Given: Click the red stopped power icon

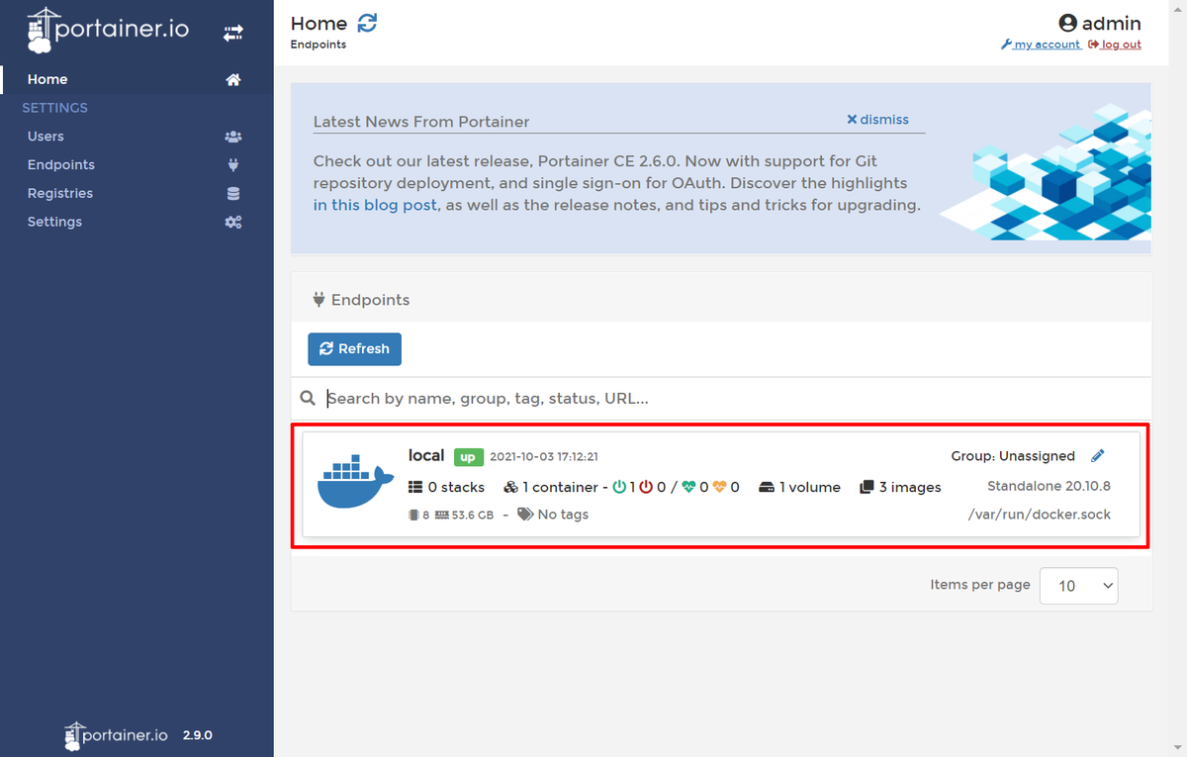Looking at the screenshot, I should coord(646,487).
